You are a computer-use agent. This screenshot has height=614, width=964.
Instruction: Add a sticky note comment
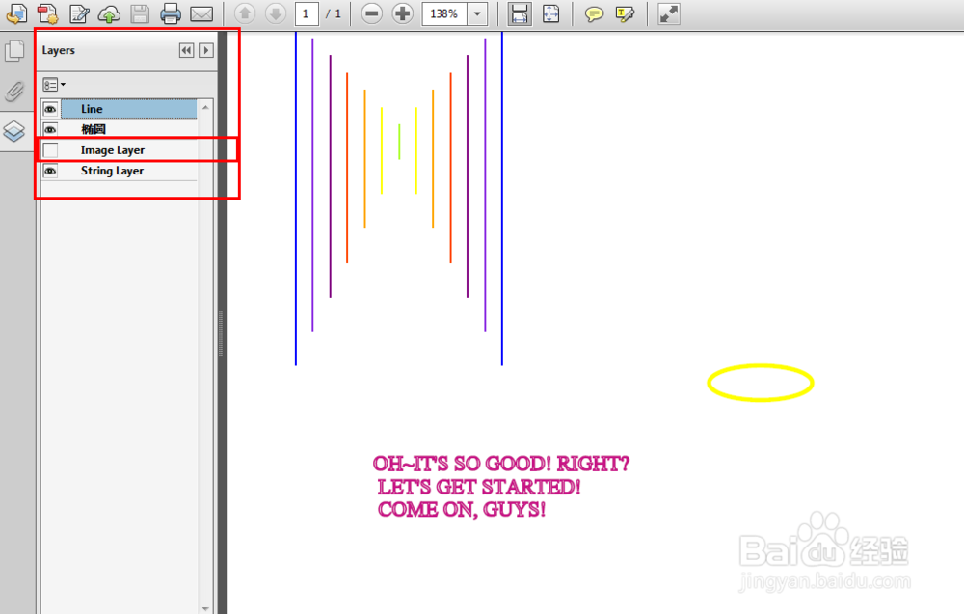[593, 13]
